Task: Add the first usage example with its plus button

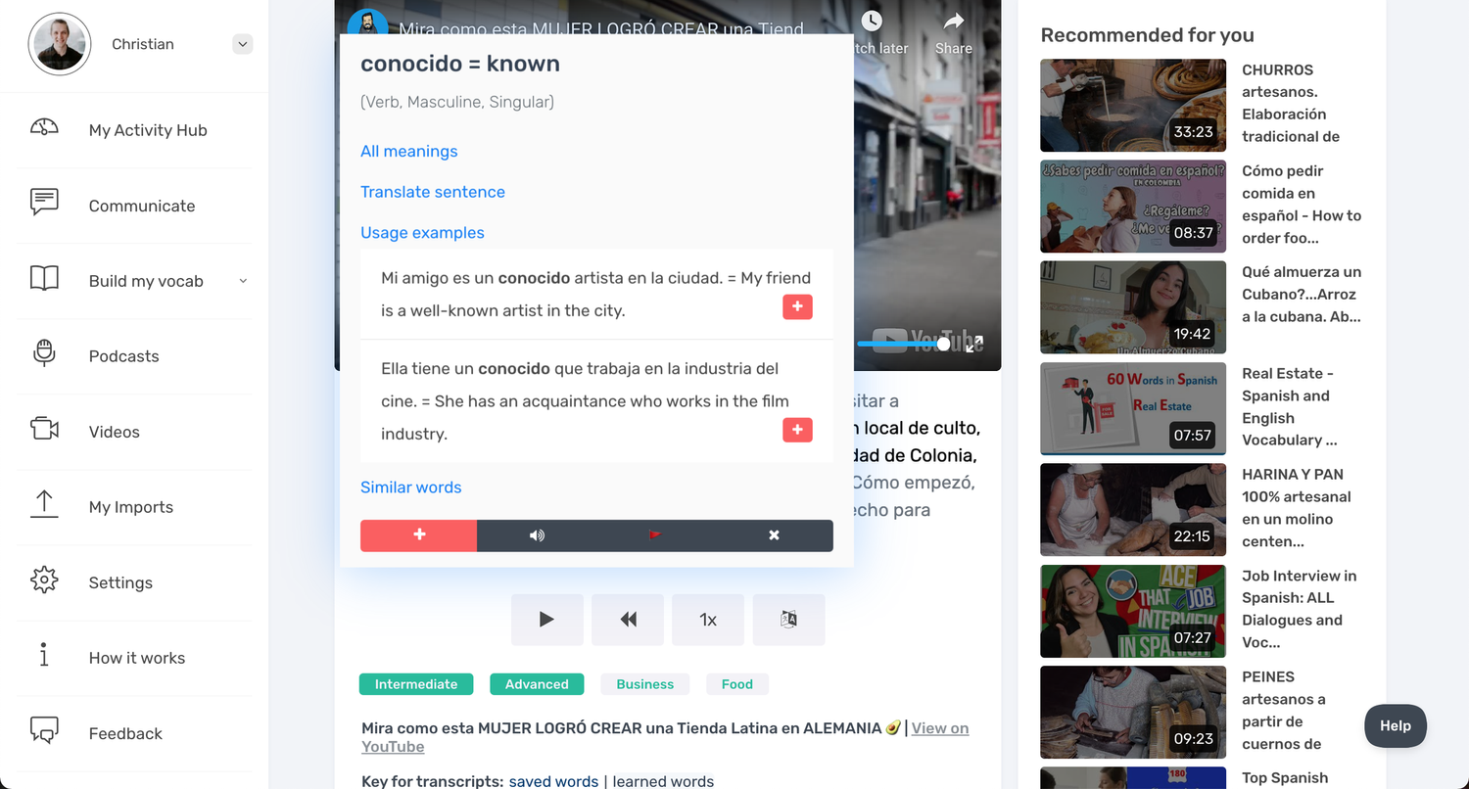Action: click(x=797, y=306)
